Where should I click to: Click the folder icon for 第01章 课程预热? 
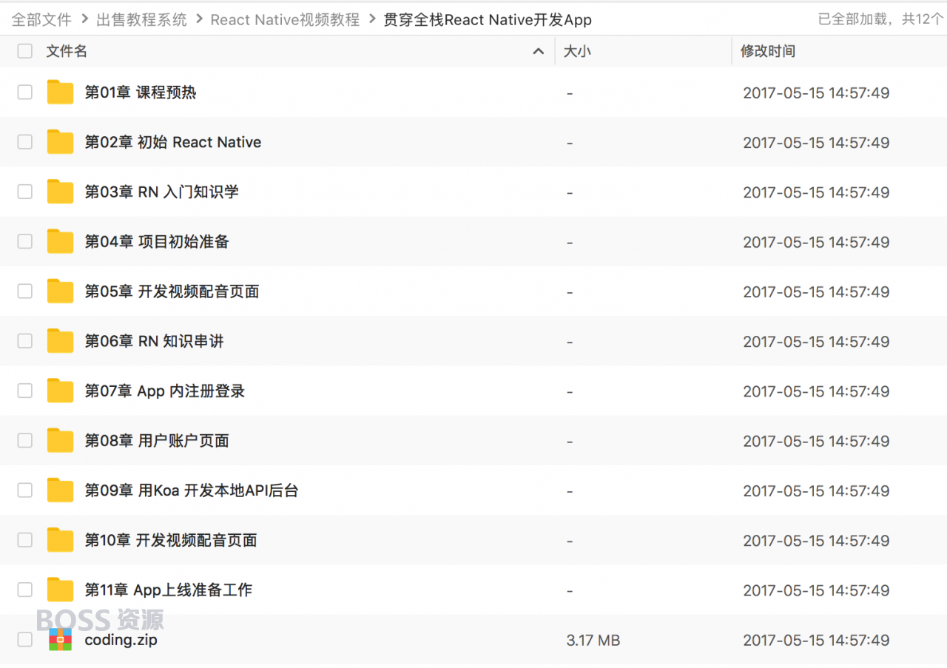coord(60,92)
